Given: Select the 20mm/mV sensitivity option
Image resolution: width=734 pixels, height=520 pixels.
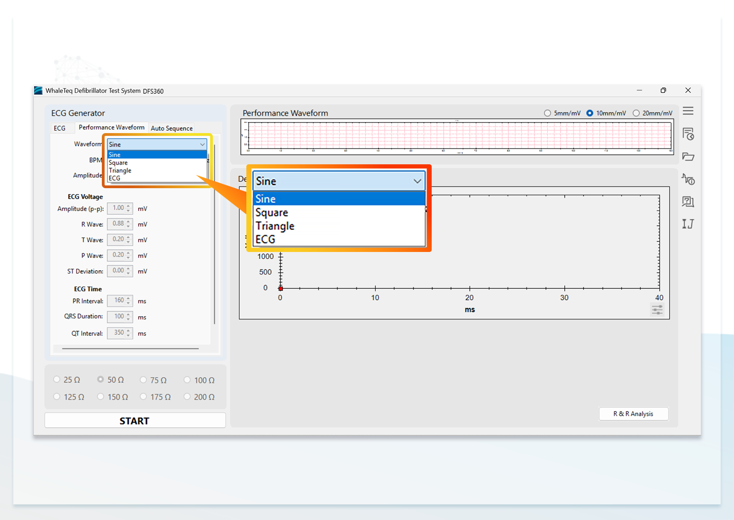Looking at the screenshot, I should tap(652, 113).
